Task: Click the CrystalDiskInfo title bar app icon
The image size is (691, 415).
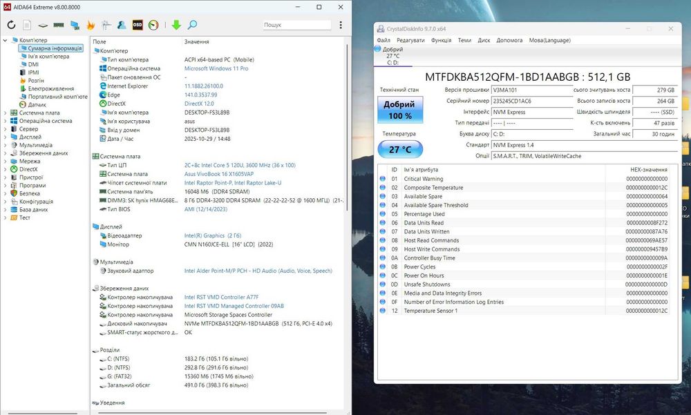Action: click(x=381, y=29)
